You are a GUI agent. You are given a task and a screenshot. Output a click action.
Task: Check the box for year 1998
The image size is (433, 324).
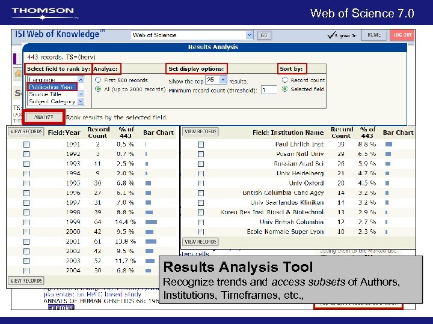26,212
